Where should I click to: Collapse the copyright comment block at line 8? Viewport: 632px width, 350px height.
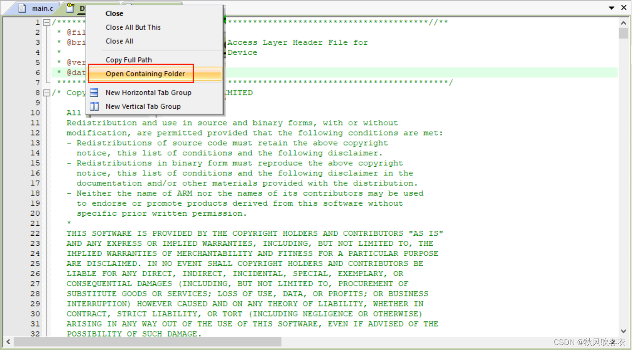coord(47,93)
